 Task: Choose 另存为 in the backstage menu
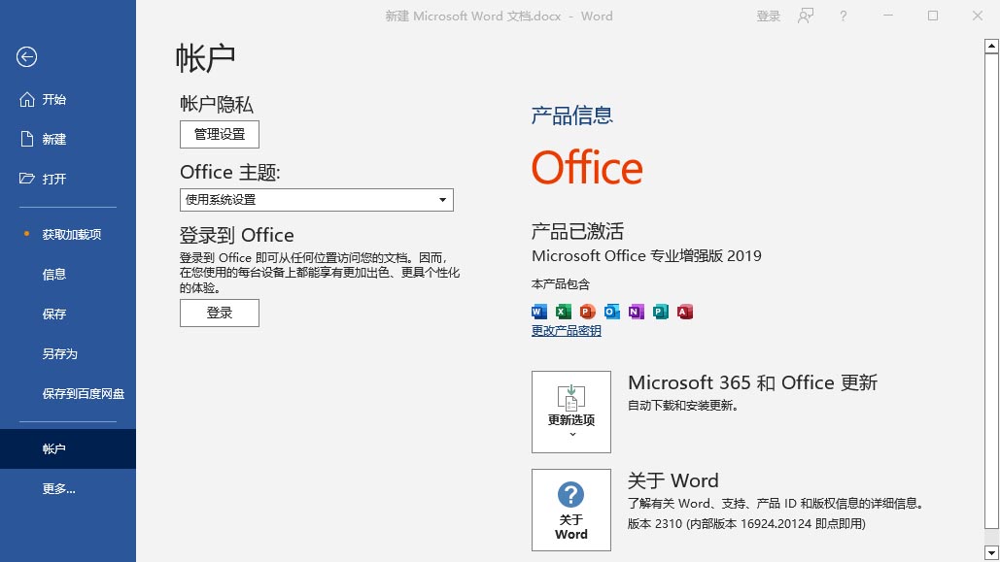click(68, 353)
